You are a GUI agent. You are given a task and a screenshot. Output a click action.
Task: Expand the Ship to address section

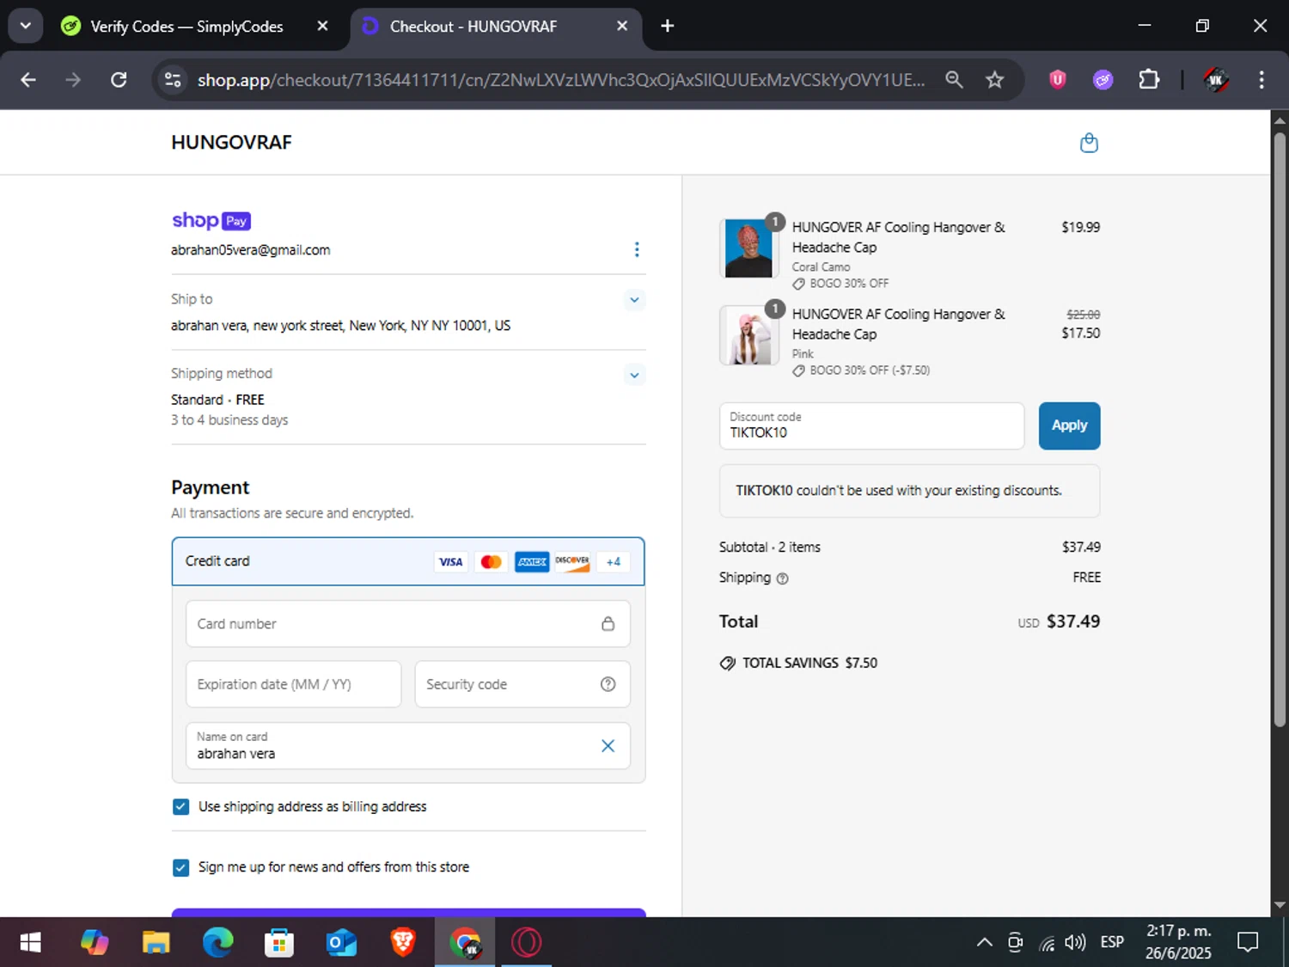click(634, 300)
